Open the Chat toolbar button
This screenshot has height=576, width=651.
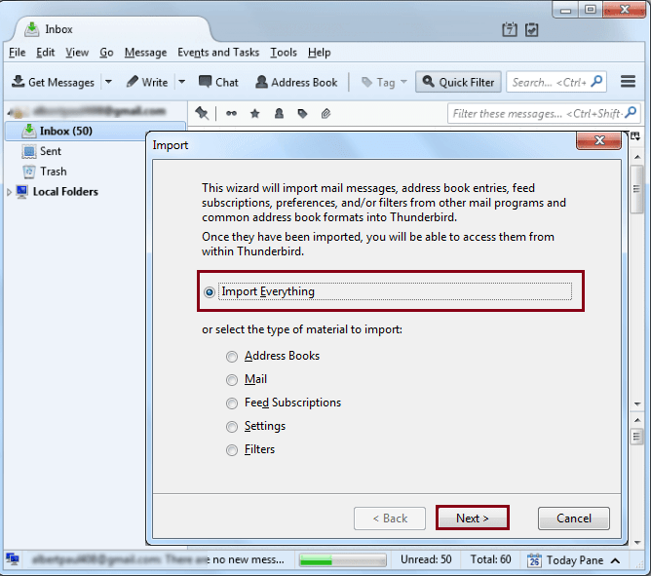(x=218, y=82)
